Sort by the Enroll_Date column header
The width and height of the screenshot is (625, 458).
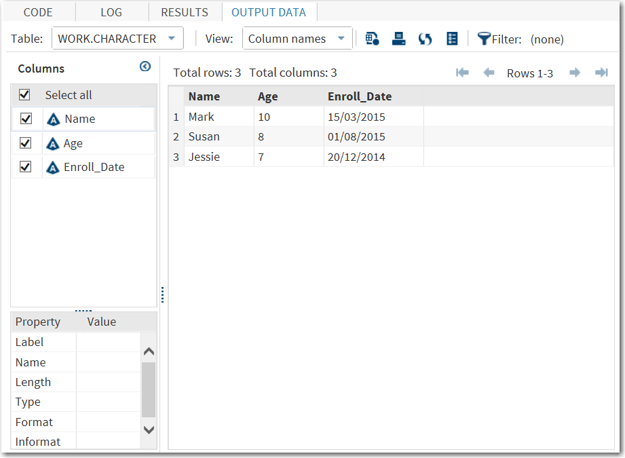(360, 96)
